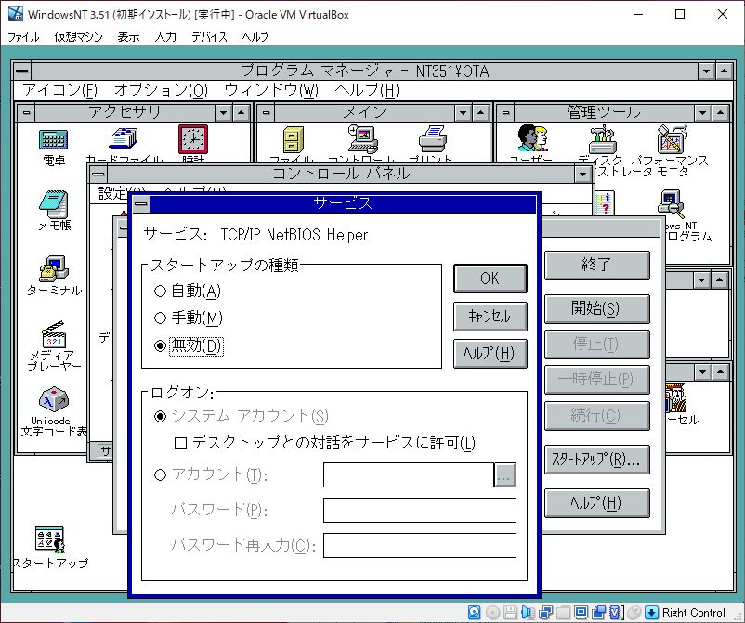
Task: Open the アクセサリ window control menu box
Action: [x=26, y=112]
